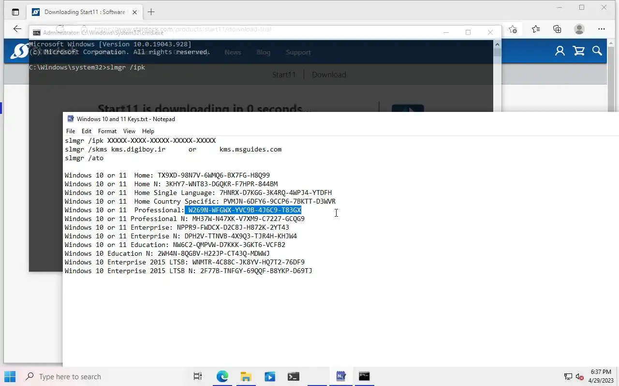Click the cmd window scrollbar up arrow

(497, 44)
